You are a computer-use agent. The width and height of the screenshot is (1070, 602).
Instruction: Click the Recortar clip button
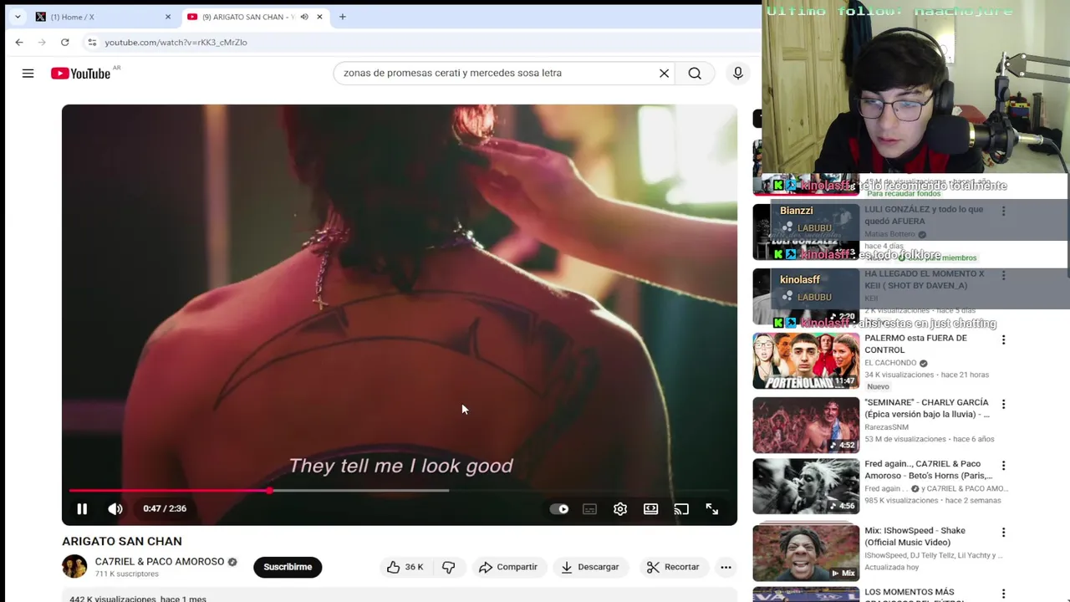tap(673, 567)
